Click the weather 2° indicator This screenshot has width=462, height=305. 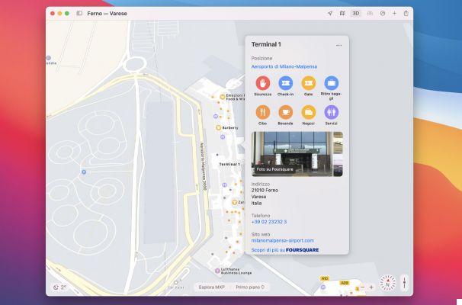coord(59,287)
